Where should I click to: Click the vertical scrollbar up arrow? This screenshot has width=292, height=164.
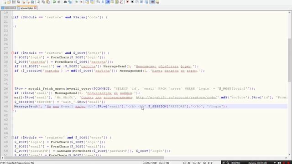coord(289,12)
